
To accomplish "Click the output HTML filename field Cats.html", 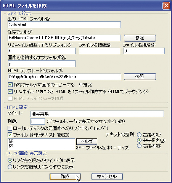I will click(64, 25).
